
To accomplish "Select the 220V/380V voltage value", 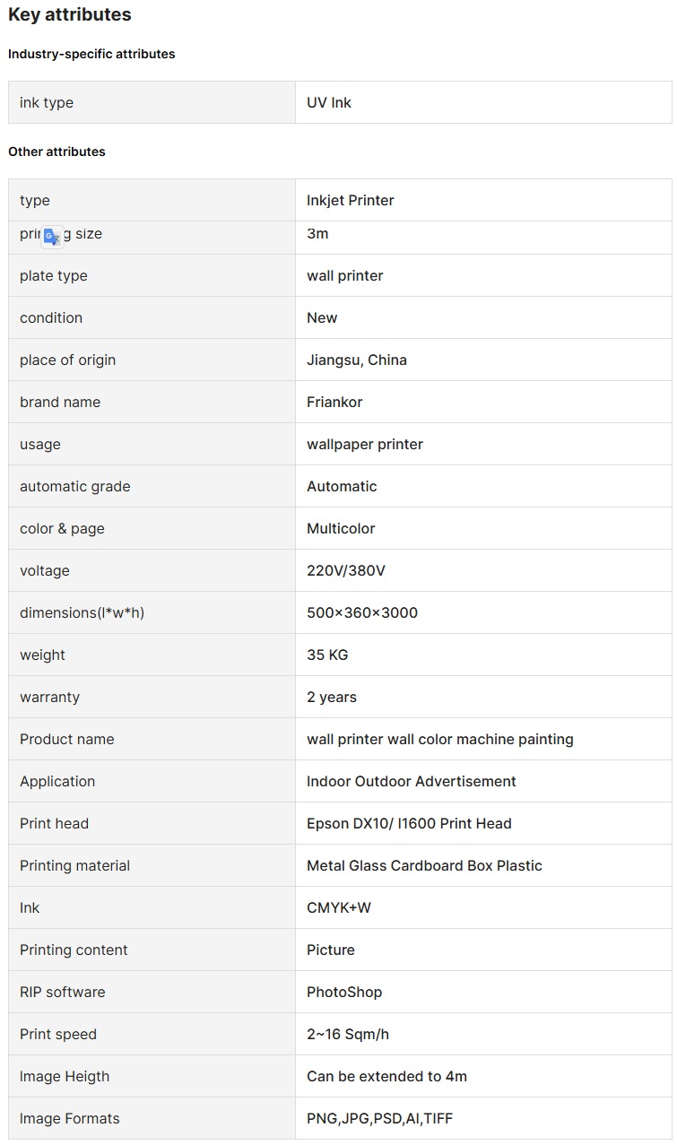I will [346, 570].
